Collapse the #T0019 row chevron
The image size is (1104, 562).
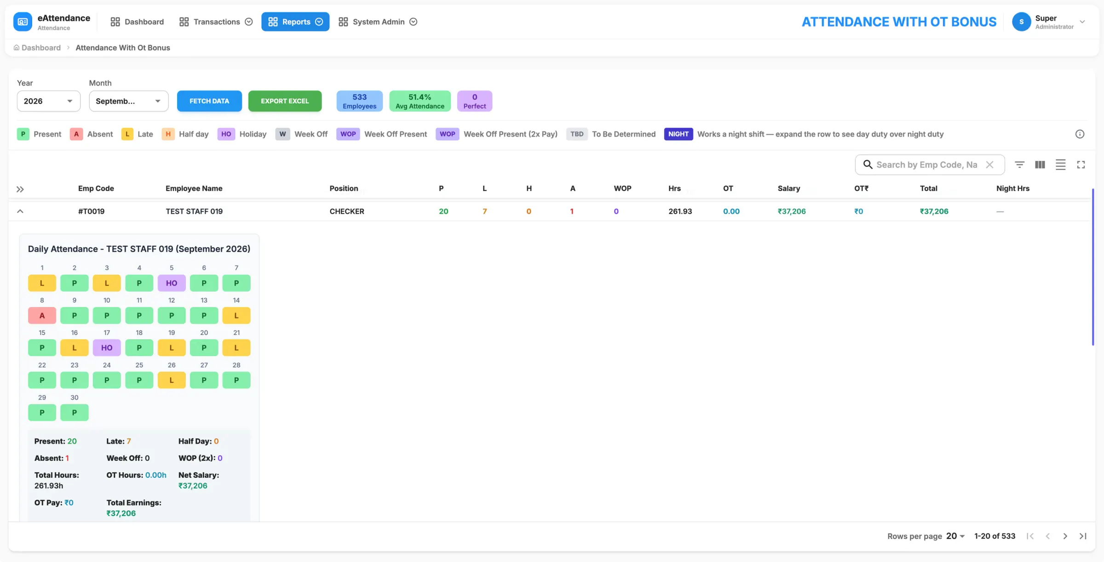point(20,211)
